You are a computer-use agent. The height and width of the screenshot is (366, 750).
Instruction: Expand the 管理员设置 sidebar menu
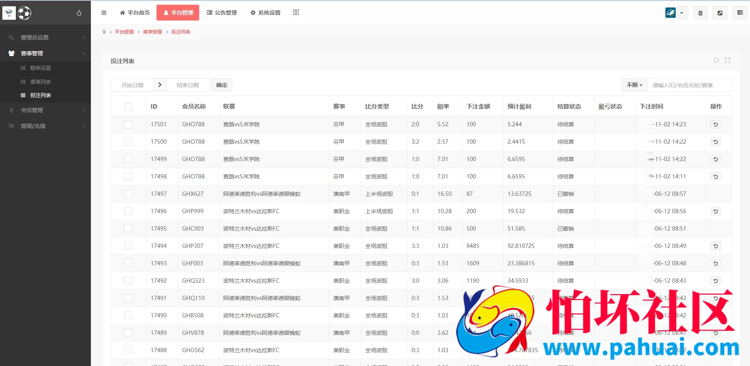pos(45,38)
